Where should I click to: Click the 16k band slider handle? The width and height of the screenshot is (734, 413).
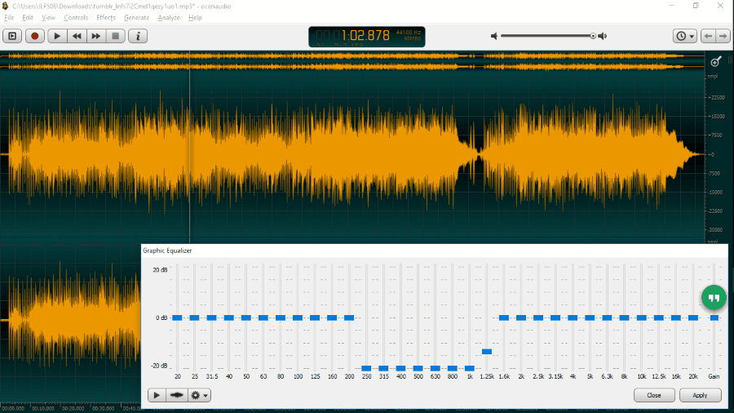(x=676, y=318)
